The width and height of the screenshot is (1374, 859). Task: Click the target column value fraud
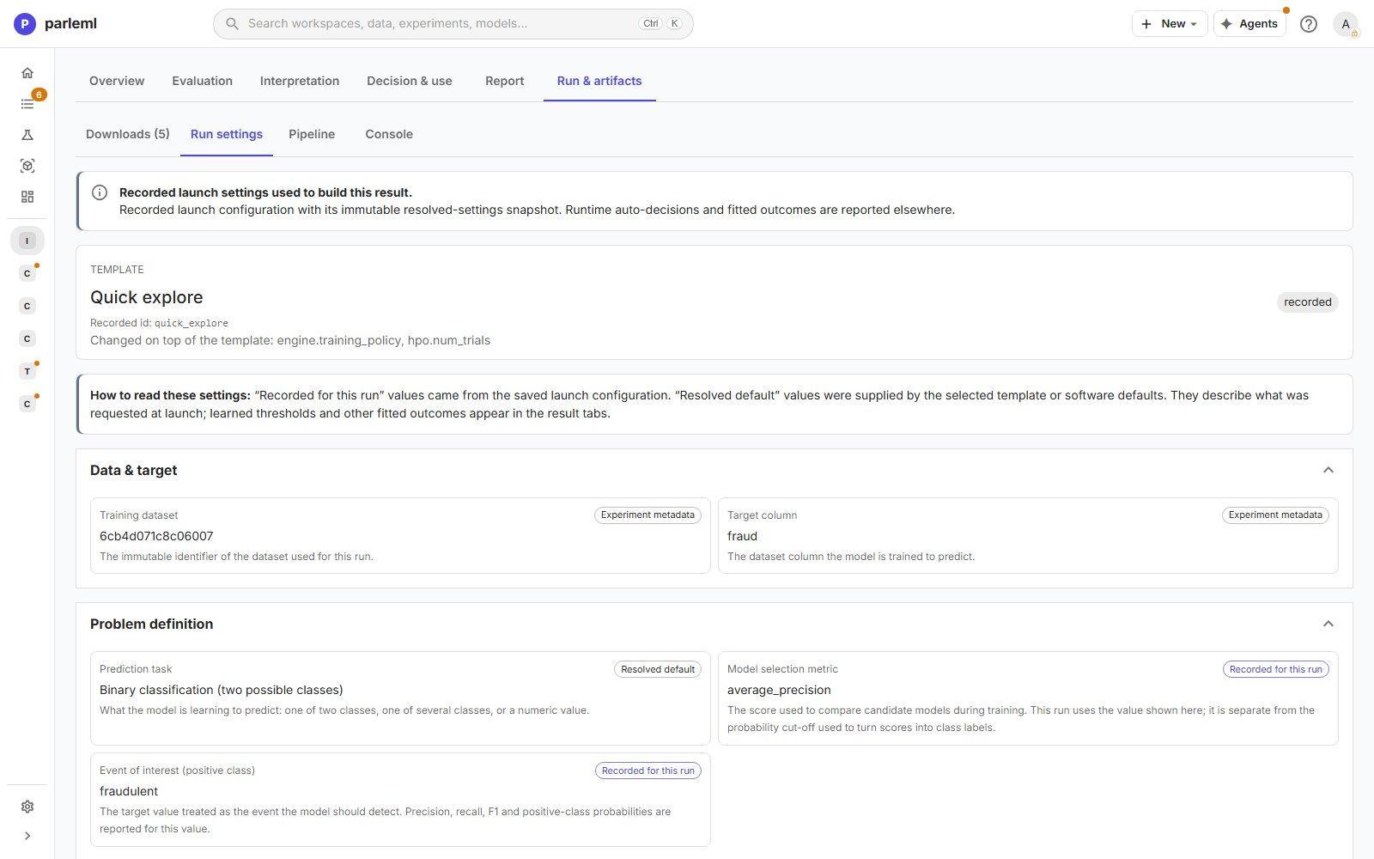(x=742, y=536)
